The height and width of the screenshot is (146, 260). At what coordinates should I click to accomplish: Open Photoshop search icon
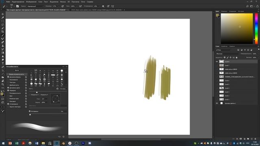point(247,6)
